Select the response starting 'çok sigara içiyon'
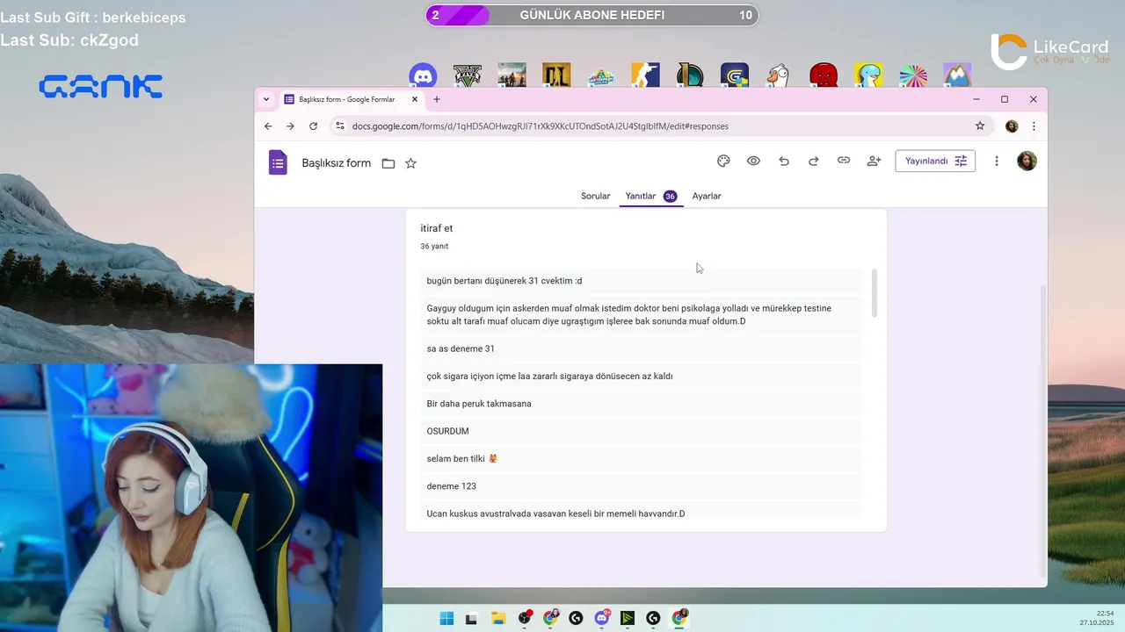 coord(641,376)
